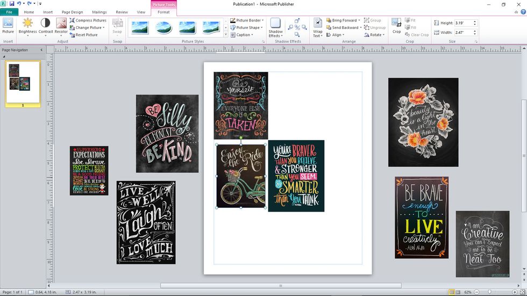Click the Redo icon
527x296 pixels.
point(30,4)
